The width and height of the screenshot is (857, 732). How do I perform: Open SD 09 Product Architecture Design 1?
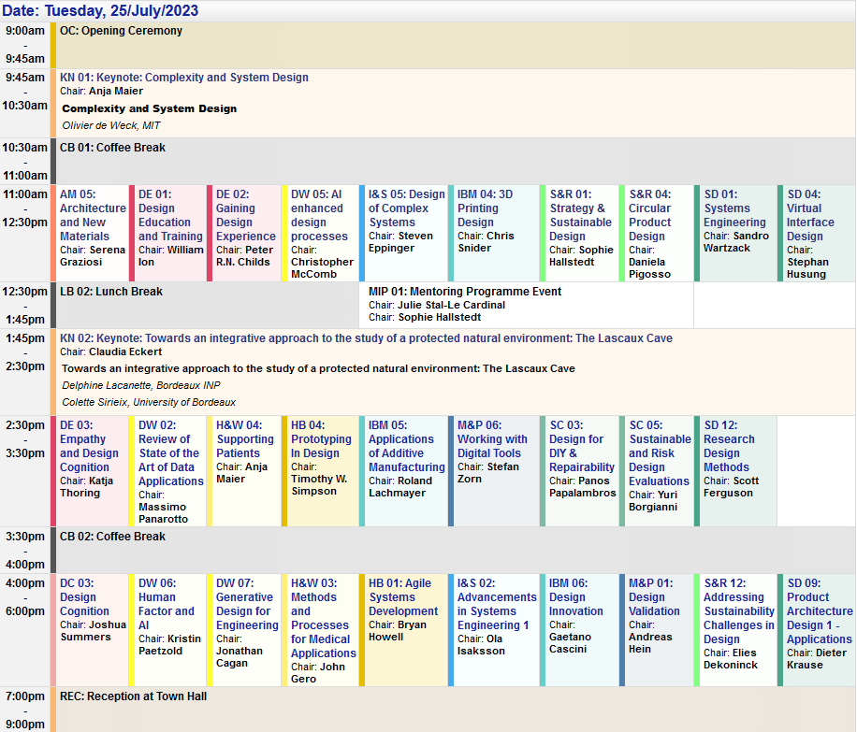pyautogui.click(x=819, y=611)
